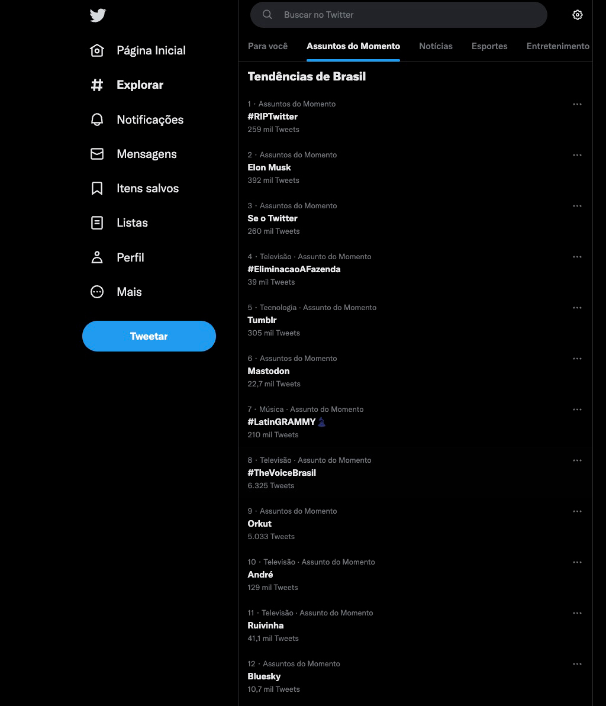606x706 pixels.
Task: Open Mensagens envelope icon
Action: [97, 154]
